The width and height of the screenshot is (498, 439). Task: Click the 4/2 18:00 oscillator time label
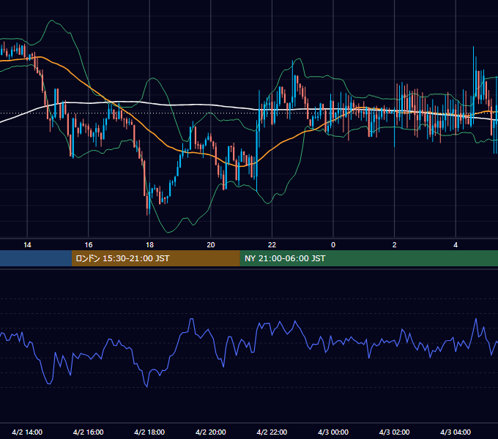click(x=149, y=432)
